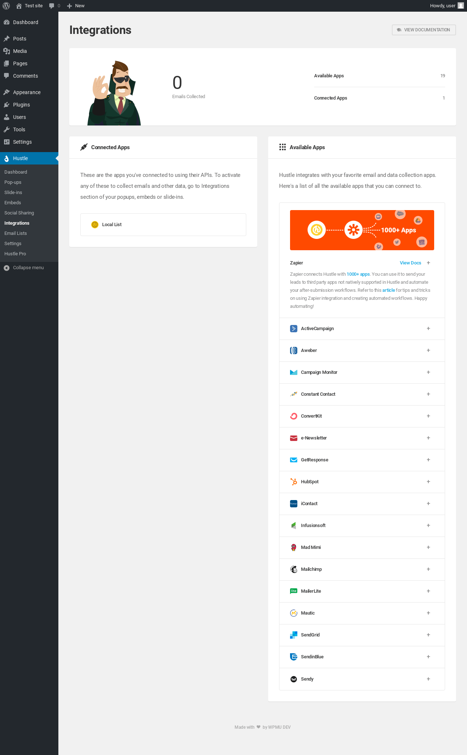Click the View Documentation button
The width and height of the screenshot is (467, 755).
[x=424, y=30]
